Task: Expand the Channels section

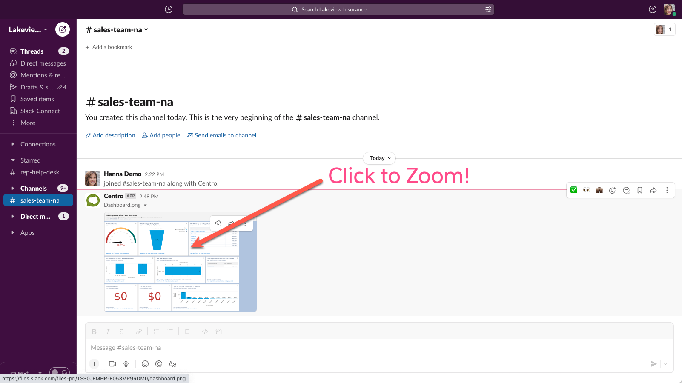Action: point(13,188)
